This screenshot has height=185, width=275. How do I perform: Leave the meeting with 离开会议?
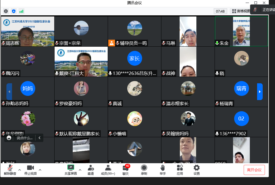point(254,170)
